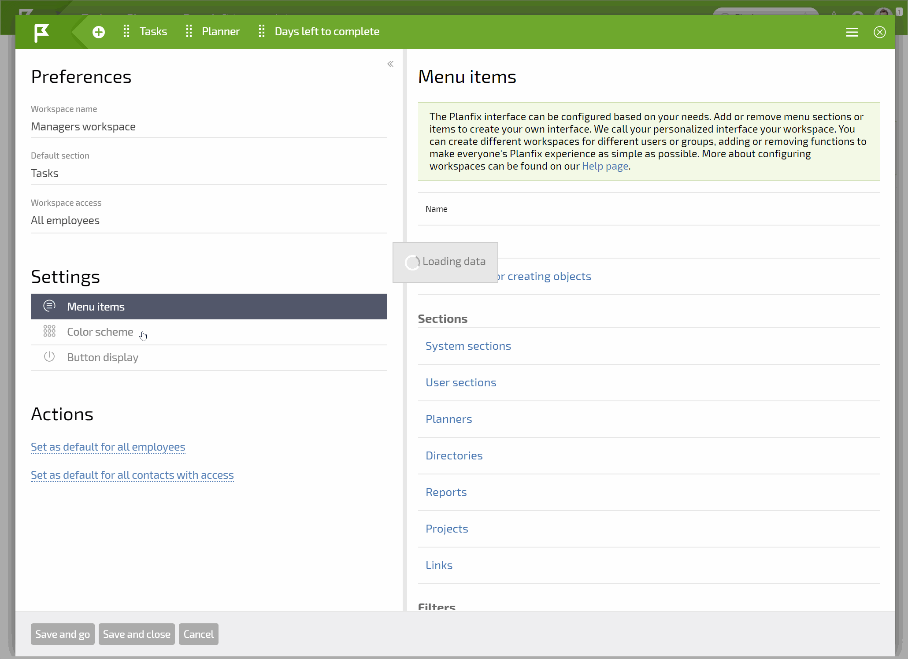Click the Menu items settings icon
Viewport: 908px width, 659px height.
point(49,306)
